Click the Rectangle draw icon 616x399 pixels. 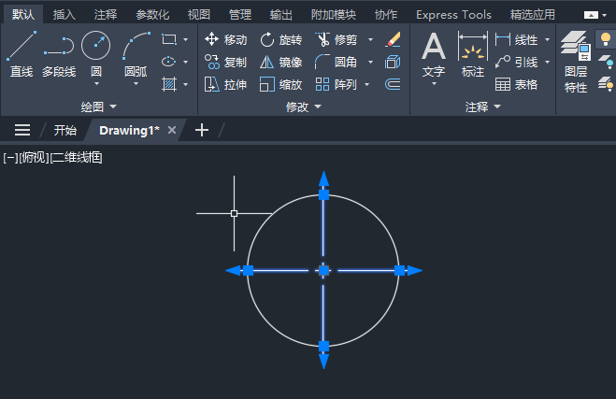point(169,39)
